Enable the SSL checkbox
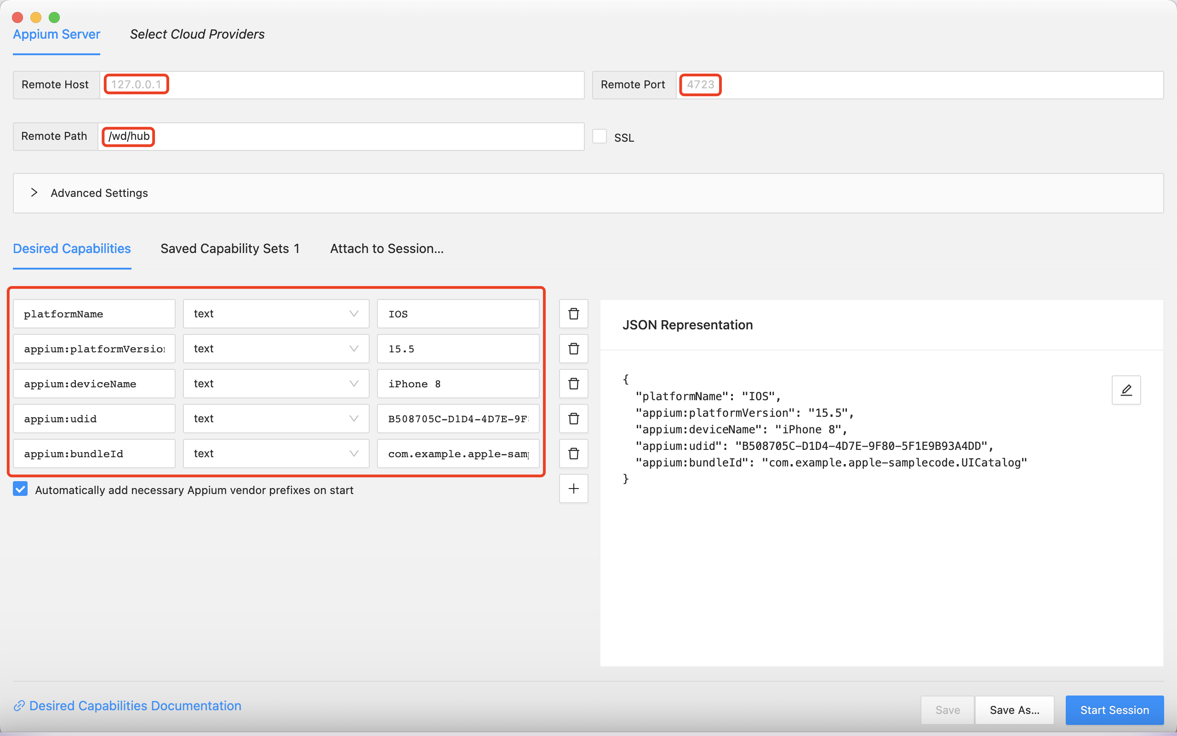This screenshot has width=1177, height=736. 599,137
